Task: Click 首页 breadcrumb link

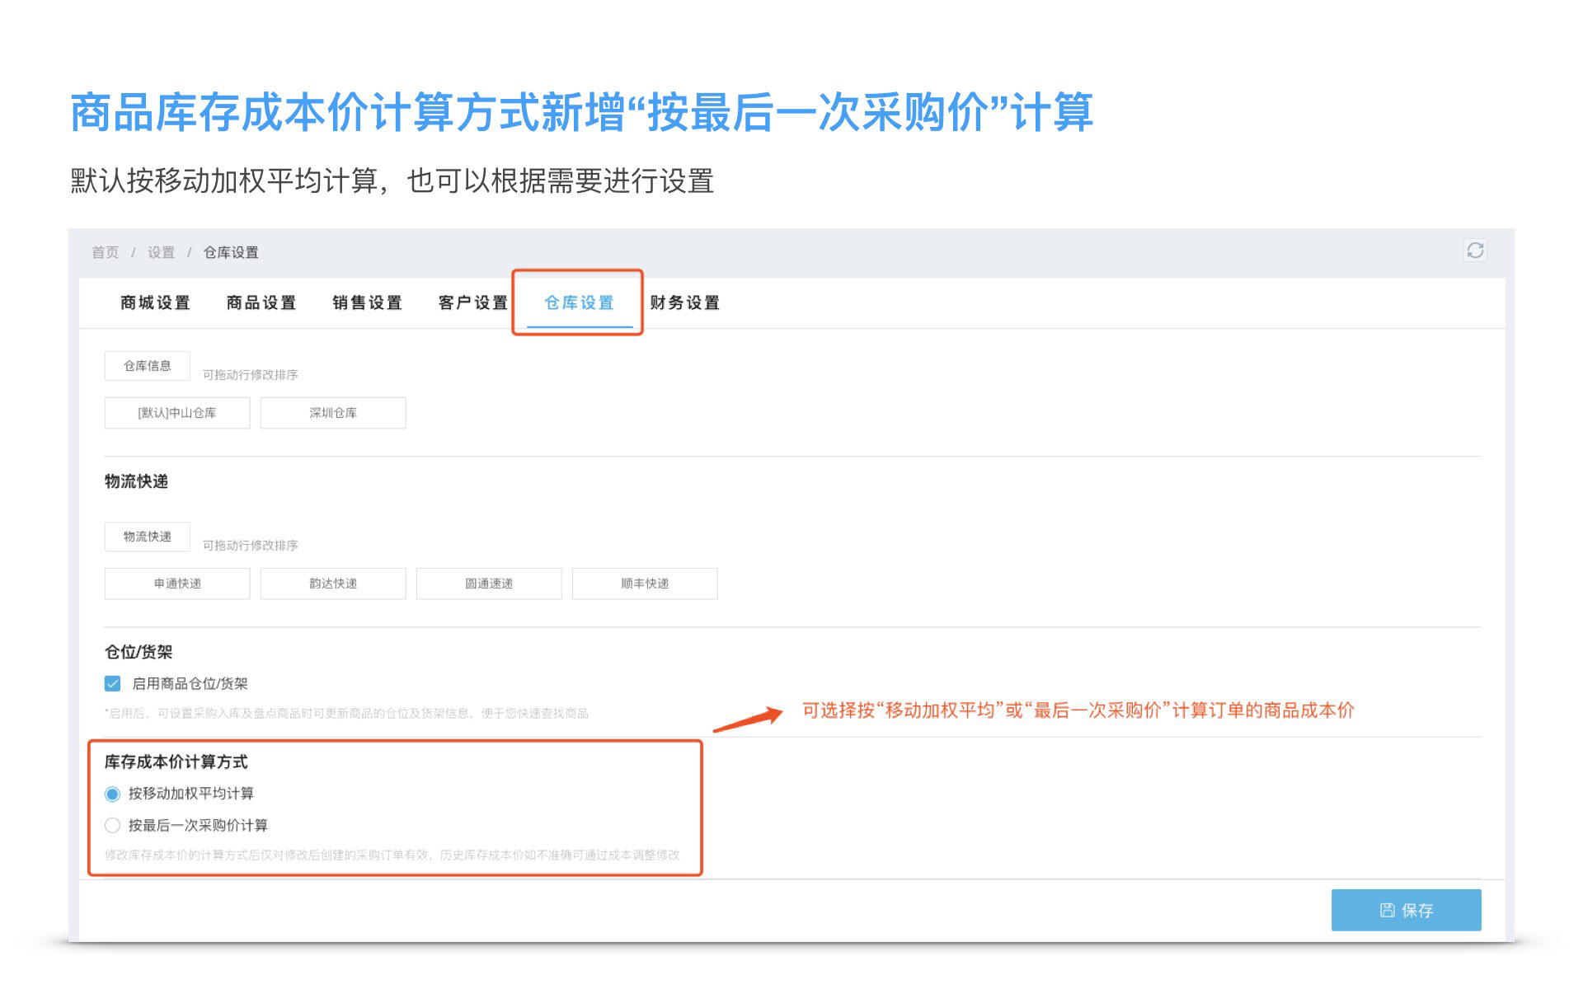Action: [x=105, y=252]
